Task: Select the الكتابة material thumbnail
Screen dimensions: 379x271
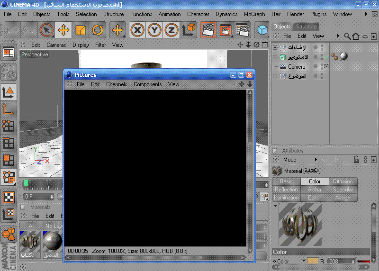Action: pyautogui.click(x=30, y=244)
